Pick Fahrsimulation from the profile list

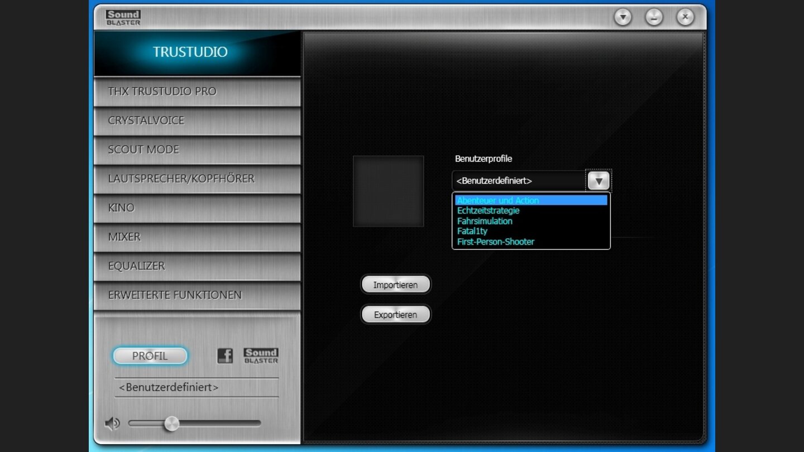pos(531,221)
